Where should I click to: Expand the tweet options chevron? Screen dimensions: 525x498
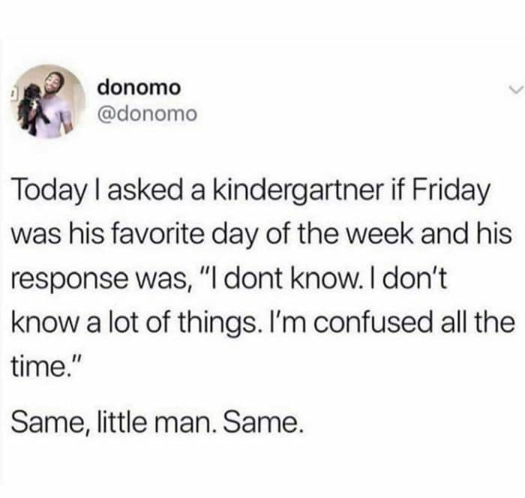point(514,88)
